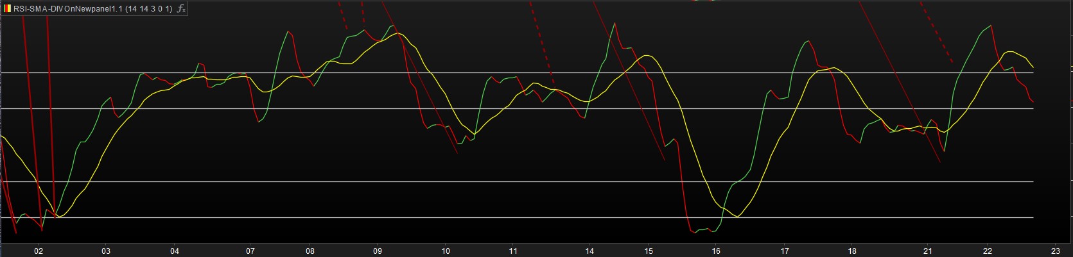Click the RSI-SMA-DIV indicator color swatch
The image size is (1073, 257).
[8, 9]
